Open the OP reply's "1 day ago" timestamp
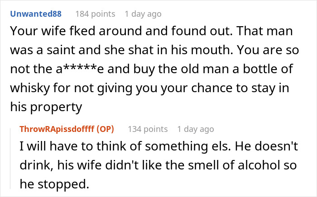The image size is (317, 197). 196,129
